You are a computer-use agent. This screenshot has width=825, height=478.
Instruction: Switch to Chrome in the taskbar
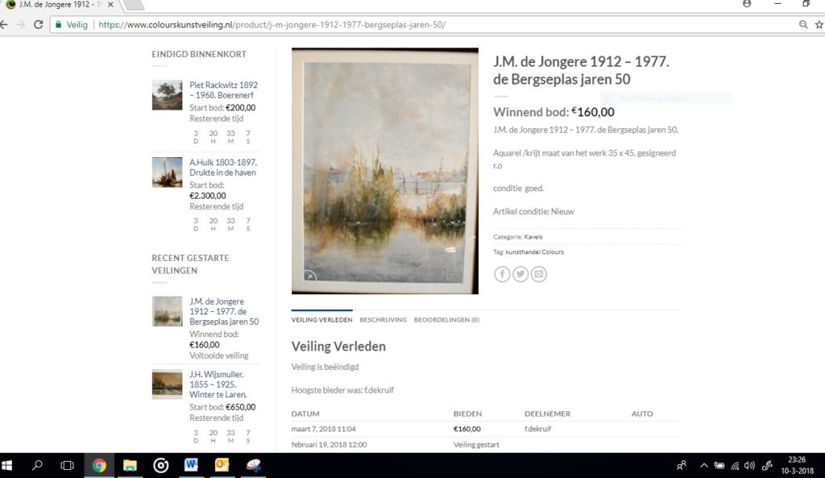[99, 465]
